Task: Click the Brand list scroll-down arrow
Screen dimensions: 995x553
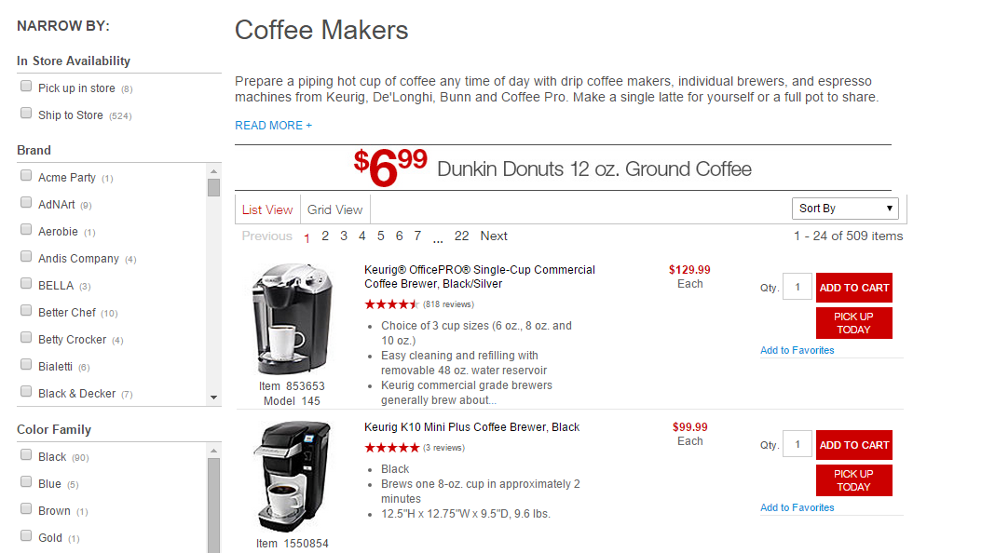Action: (214, 398)
